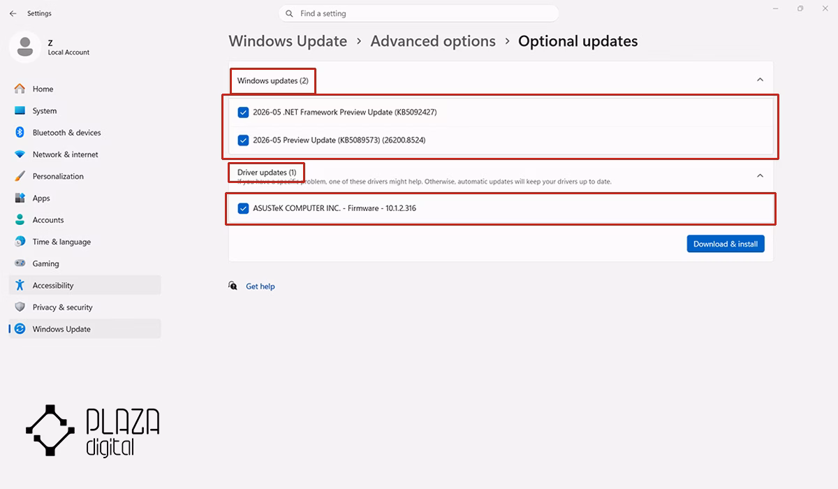Image resolution: width=838 pixels, height=489 pixels.
Task: Go to Advanced options breadcrumb
Action: pyautogui.click(x=433, y=41)
